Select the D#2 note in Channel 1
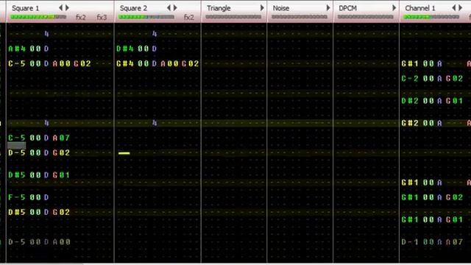This screenshot has height=265, width=471. pyautogui.click(x=410, y=101)
